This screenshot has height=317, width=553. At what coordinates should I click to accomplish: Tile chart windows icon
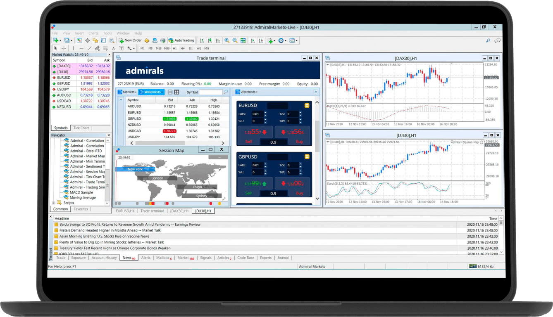243,40
